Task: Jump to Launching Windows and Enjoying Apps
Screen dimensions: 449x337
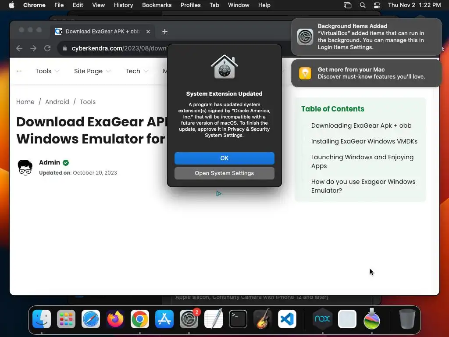Action: pos(362,161)
